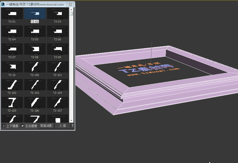Close the 一键角线/吊顶 dialog window
This screenshot has height=163, width=238.
pyautogui.click(x=70, y=5)
